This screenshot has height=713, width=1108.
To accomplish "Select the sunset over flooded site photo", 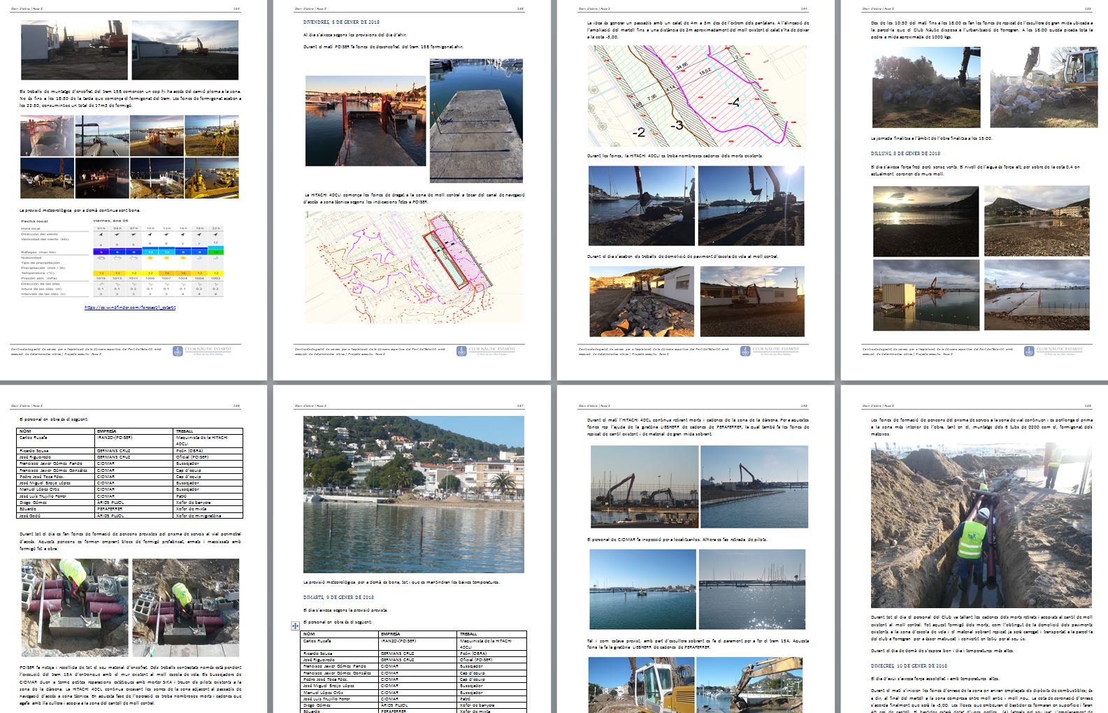I will [926, 221].
